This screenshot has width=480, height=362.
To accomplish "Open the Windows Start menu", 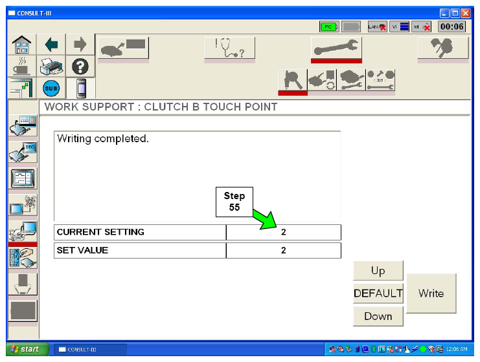I will 25,350.
